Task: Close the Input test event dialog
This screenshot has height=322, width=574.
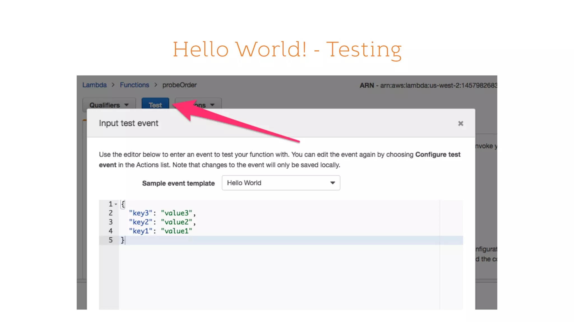Action: coord(460,123)
